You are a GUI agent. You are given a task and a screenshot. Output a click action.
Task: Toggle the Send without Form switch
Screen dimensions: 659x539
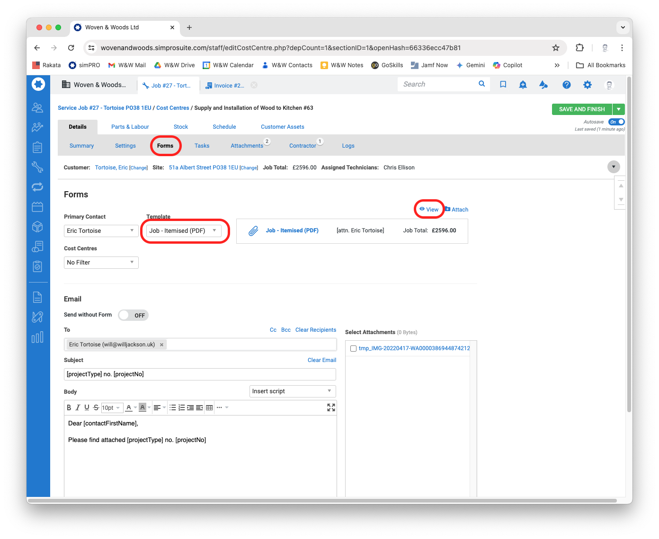pyautogui.click(x=133, y=315)
